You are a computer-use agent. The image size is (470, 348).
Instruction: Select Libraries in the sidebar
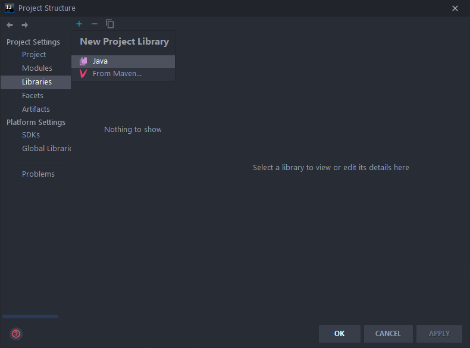point(36,82)
